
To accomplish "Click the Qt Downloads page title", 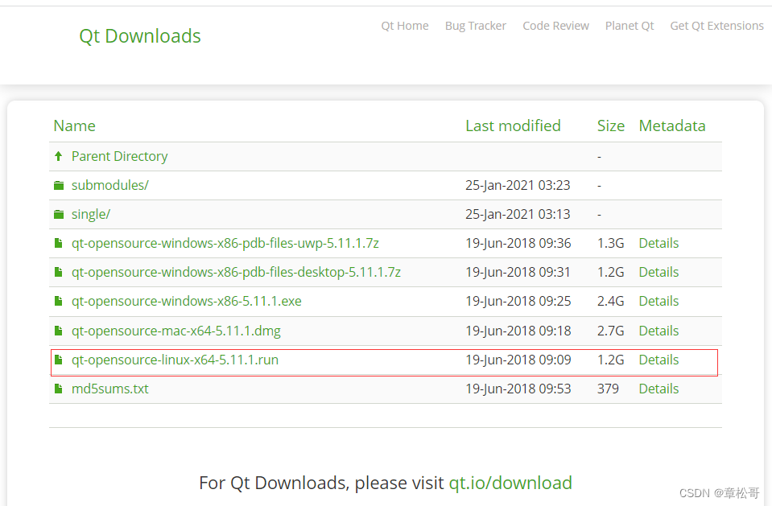I will coord(140,36).
